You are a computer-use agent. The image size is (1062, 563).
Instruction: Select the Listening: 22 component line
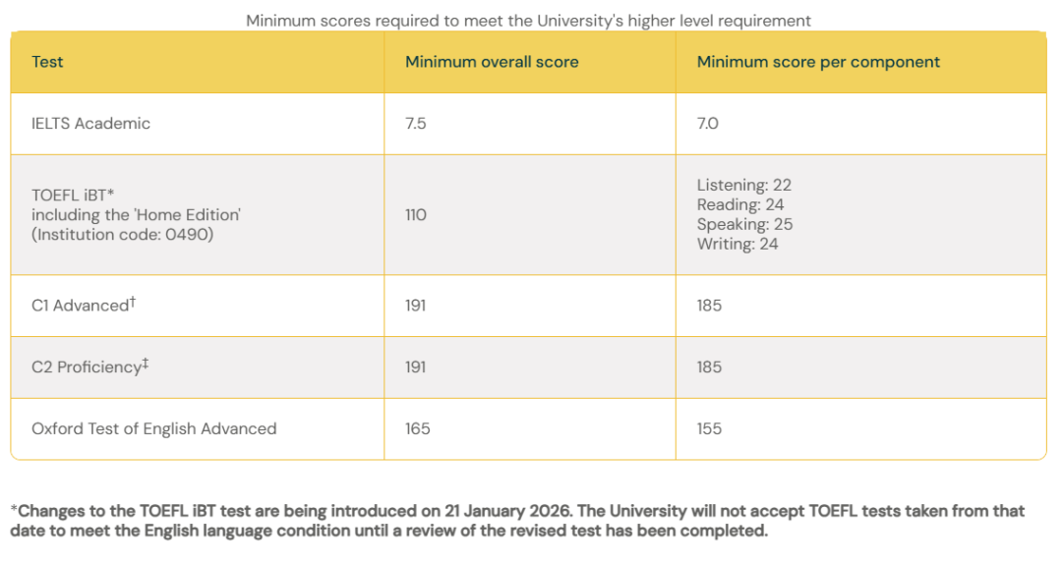click(744, 185)
